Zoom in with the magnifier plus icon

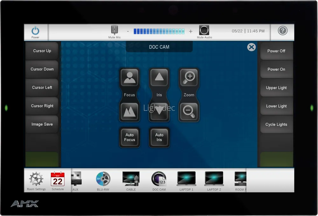[x=189, y=77]
